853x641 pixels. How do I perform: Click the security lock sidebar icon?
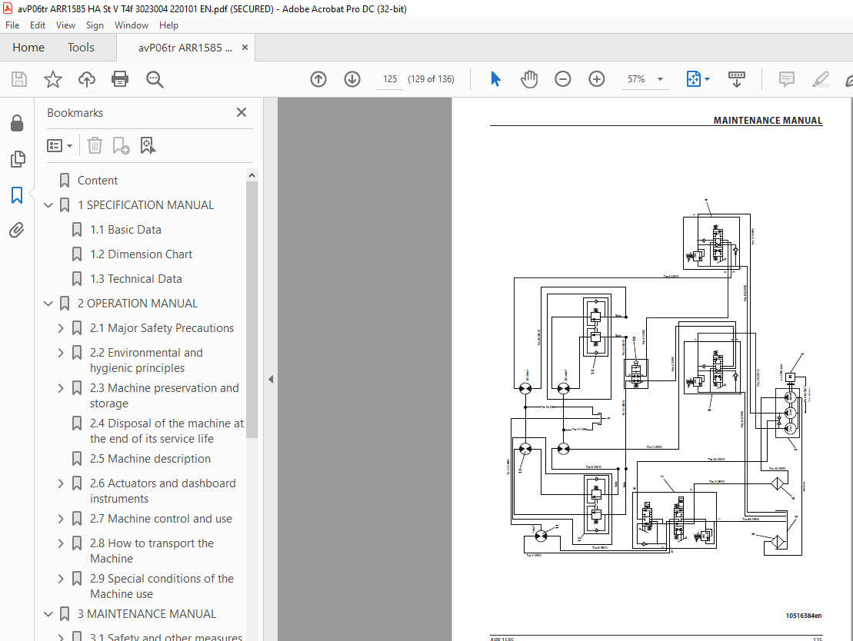(17, 124)
